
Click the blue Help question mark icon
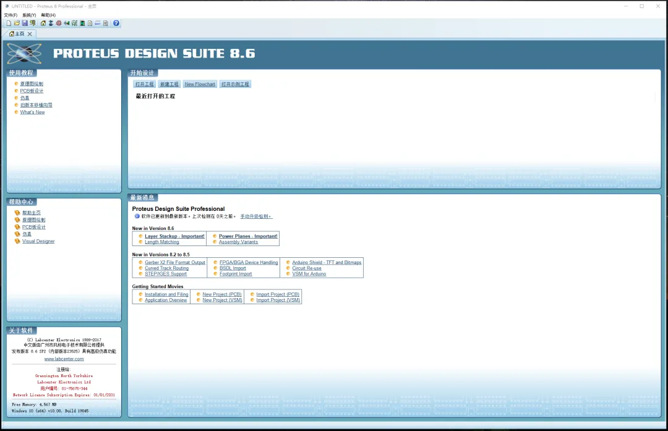pos(116,23)
